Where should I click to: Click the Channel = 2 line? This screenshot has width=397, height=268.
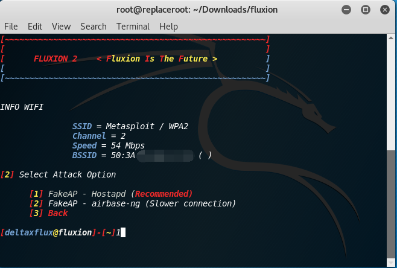pyautogui.click(x=99, y=136)
